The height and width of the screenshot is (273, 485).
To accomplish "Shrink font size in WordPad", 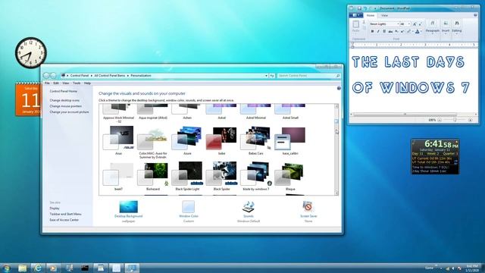I will (x=421, y=24).
